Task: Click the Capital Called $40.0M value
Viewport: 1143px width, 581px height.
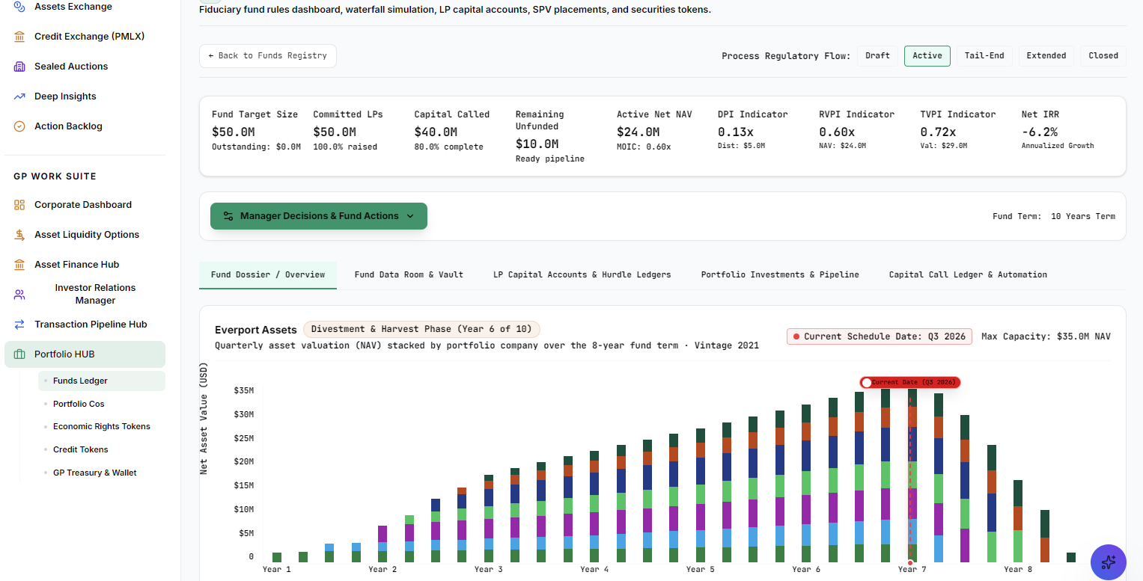Action: (436, 132)
